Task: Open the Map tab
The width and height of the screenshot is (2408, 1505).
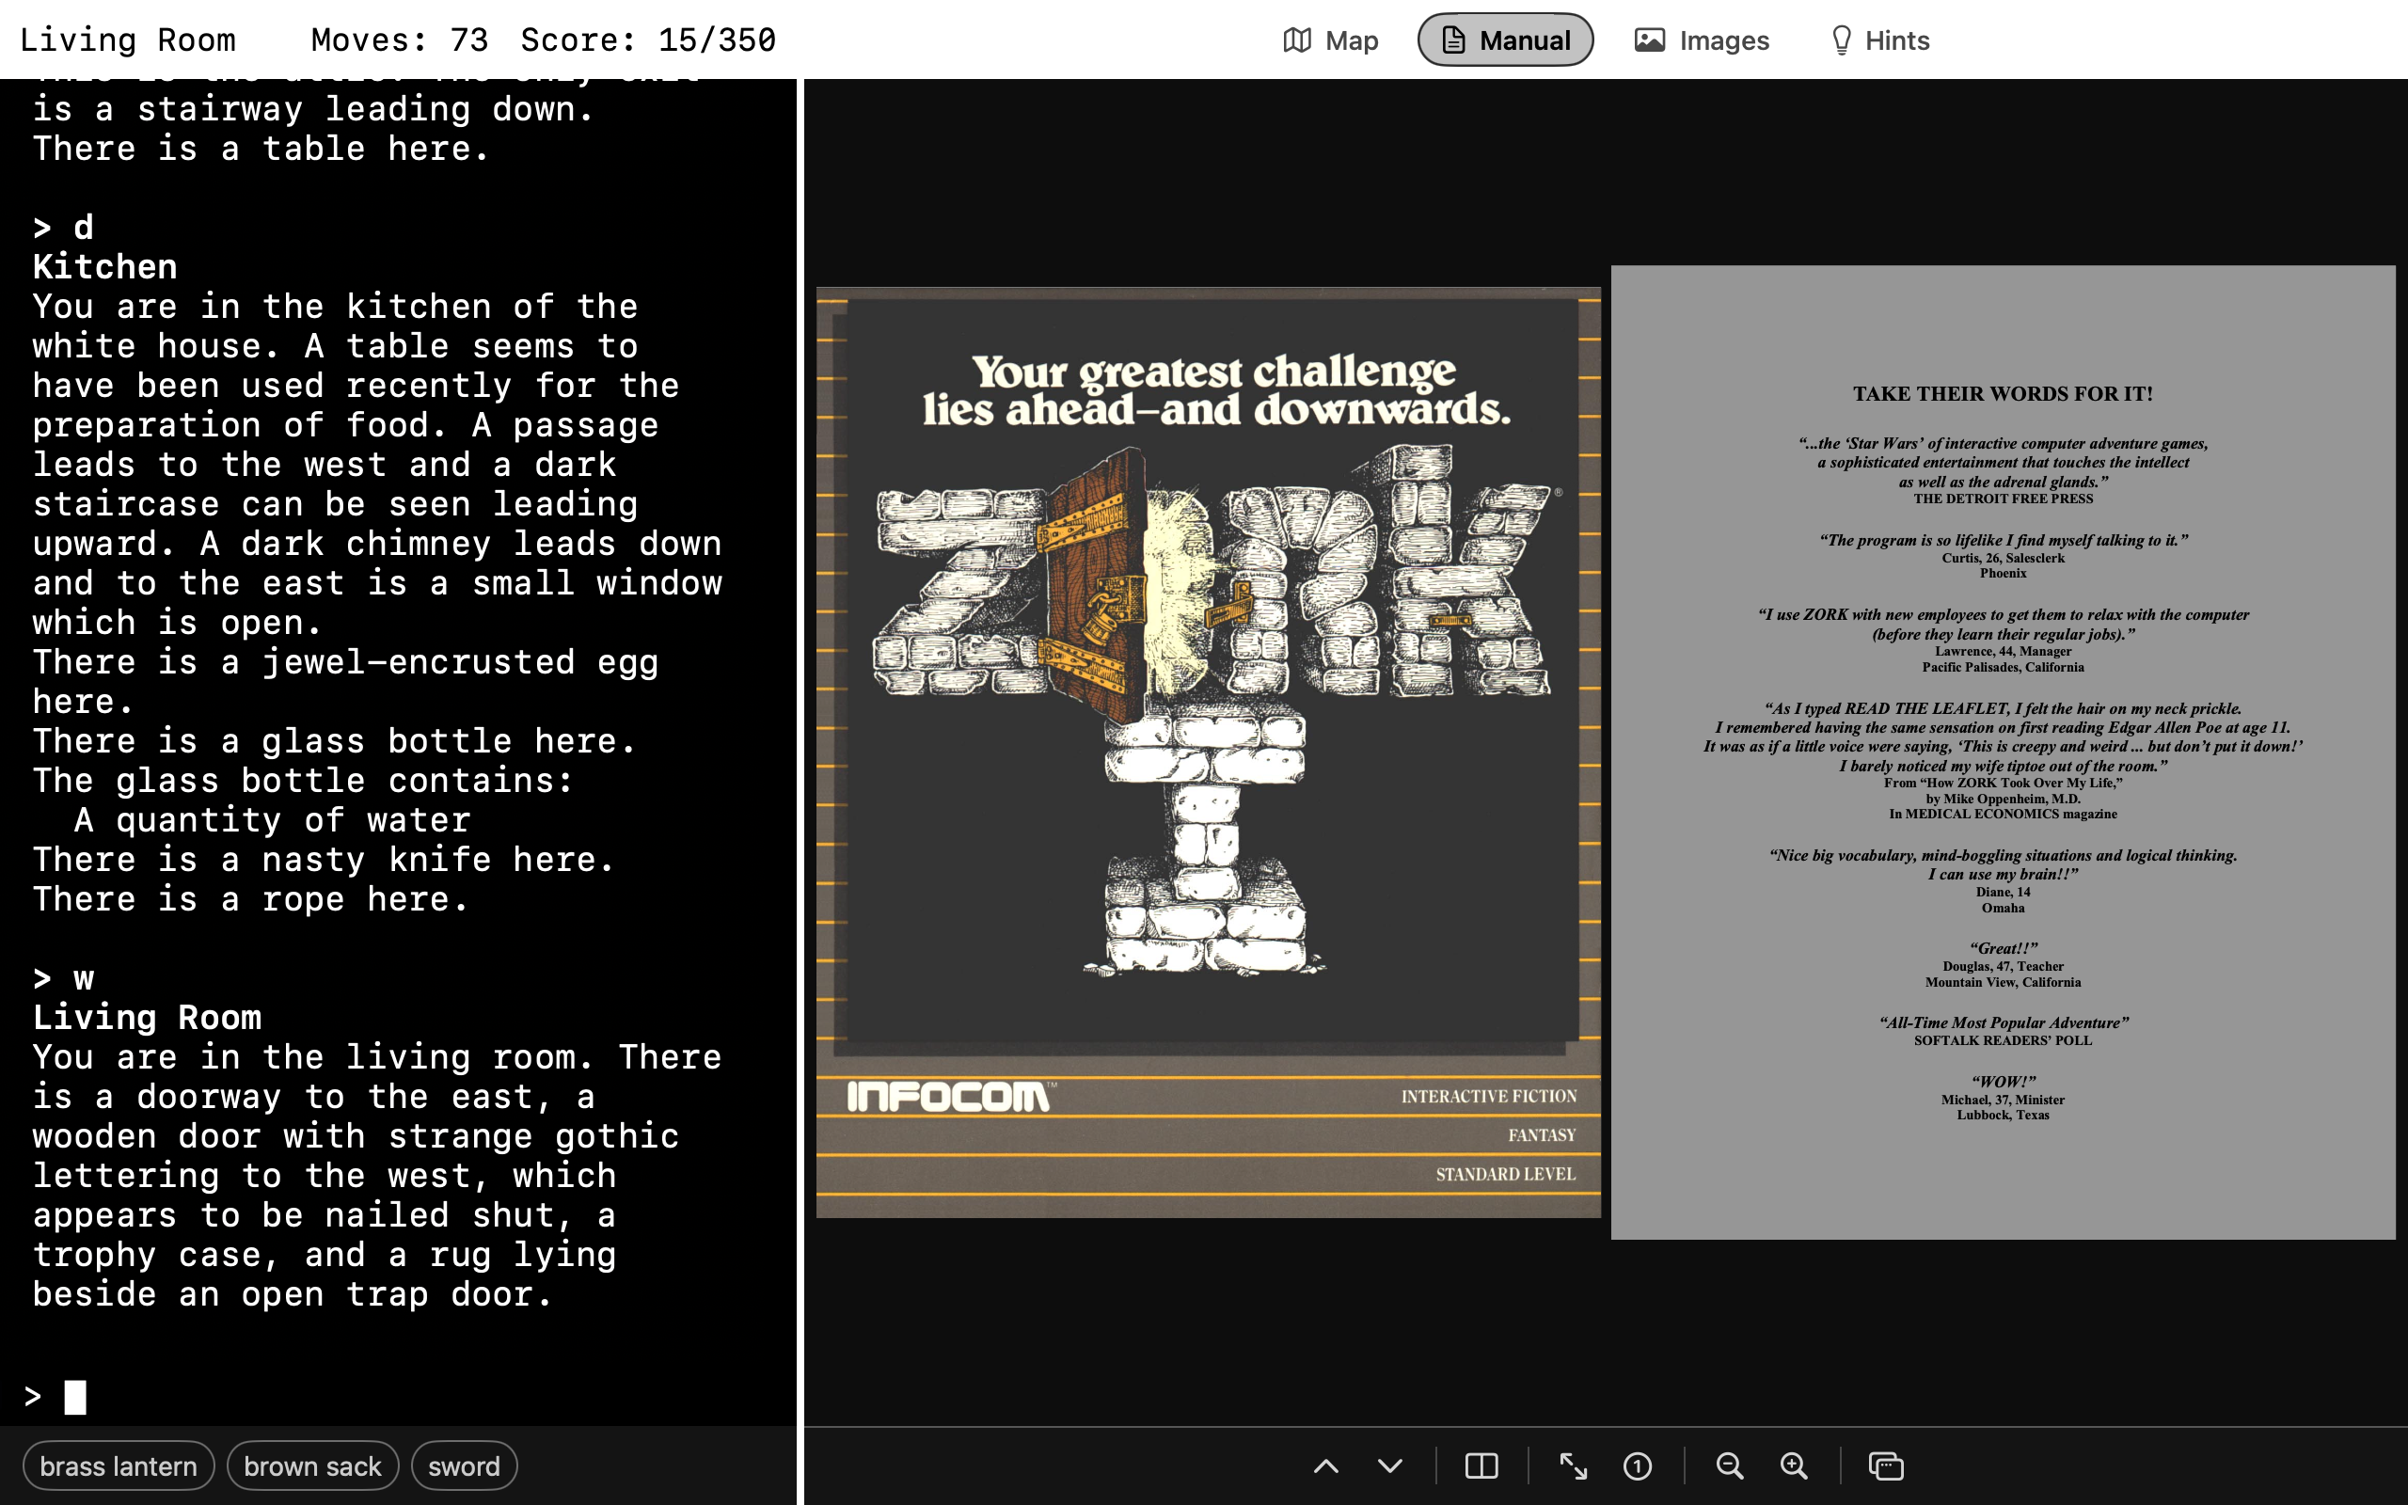Action: (1330, 40)
